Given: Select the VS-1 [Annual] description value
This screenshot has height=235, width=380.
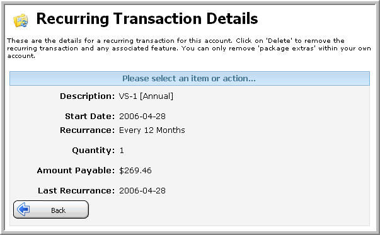Looking at the screenshot, I should click(x=146, y=96).
